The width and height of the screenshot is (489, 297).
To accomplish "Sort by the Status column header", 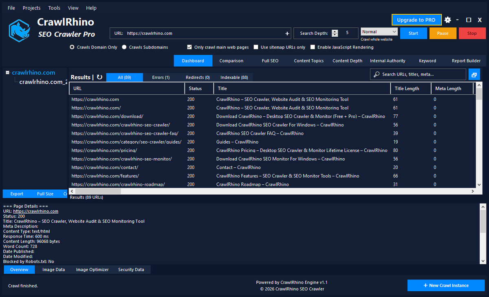I will (x=199, y=88).
